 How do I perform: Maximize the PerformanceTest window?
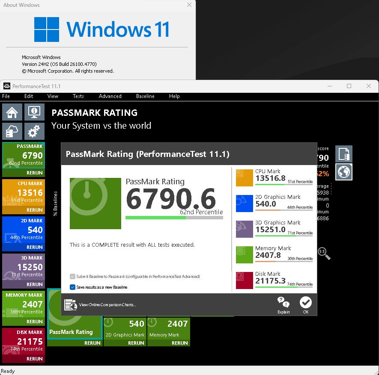(349, 86)
